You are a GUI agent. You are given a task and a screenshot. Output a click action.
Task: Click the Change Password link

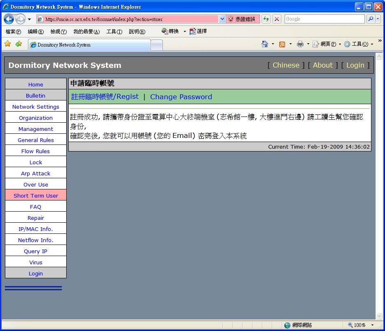181,97
